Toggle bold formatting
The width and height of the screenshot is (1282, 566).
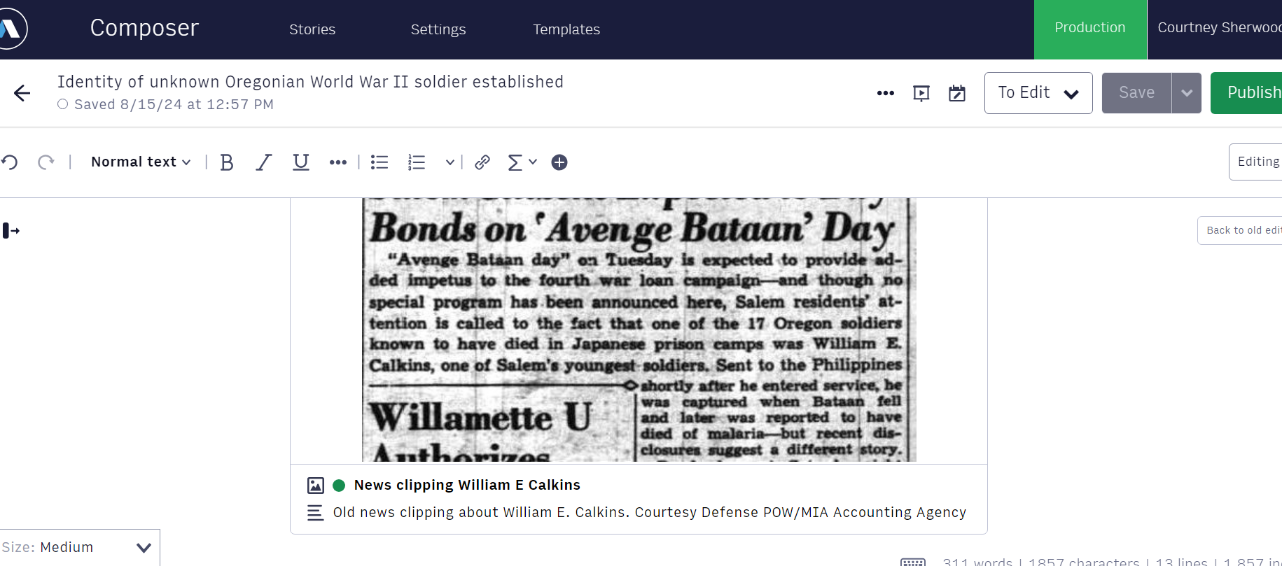pos(226,162)
